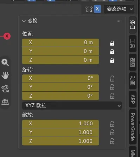Edit location X field 0 m

pos(61,42)
